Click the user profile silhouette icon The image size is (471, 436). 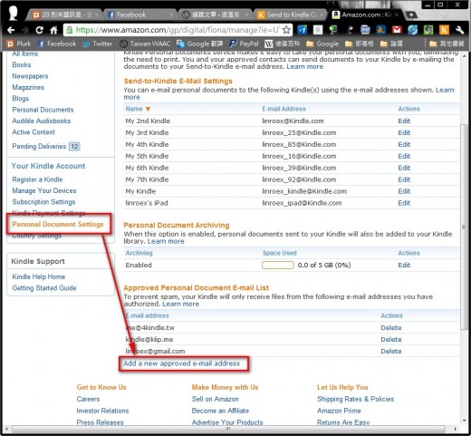(13, 13)
